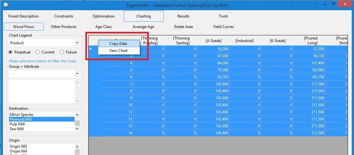Expand the Chart Legend Product dropdown

point(77,43)
